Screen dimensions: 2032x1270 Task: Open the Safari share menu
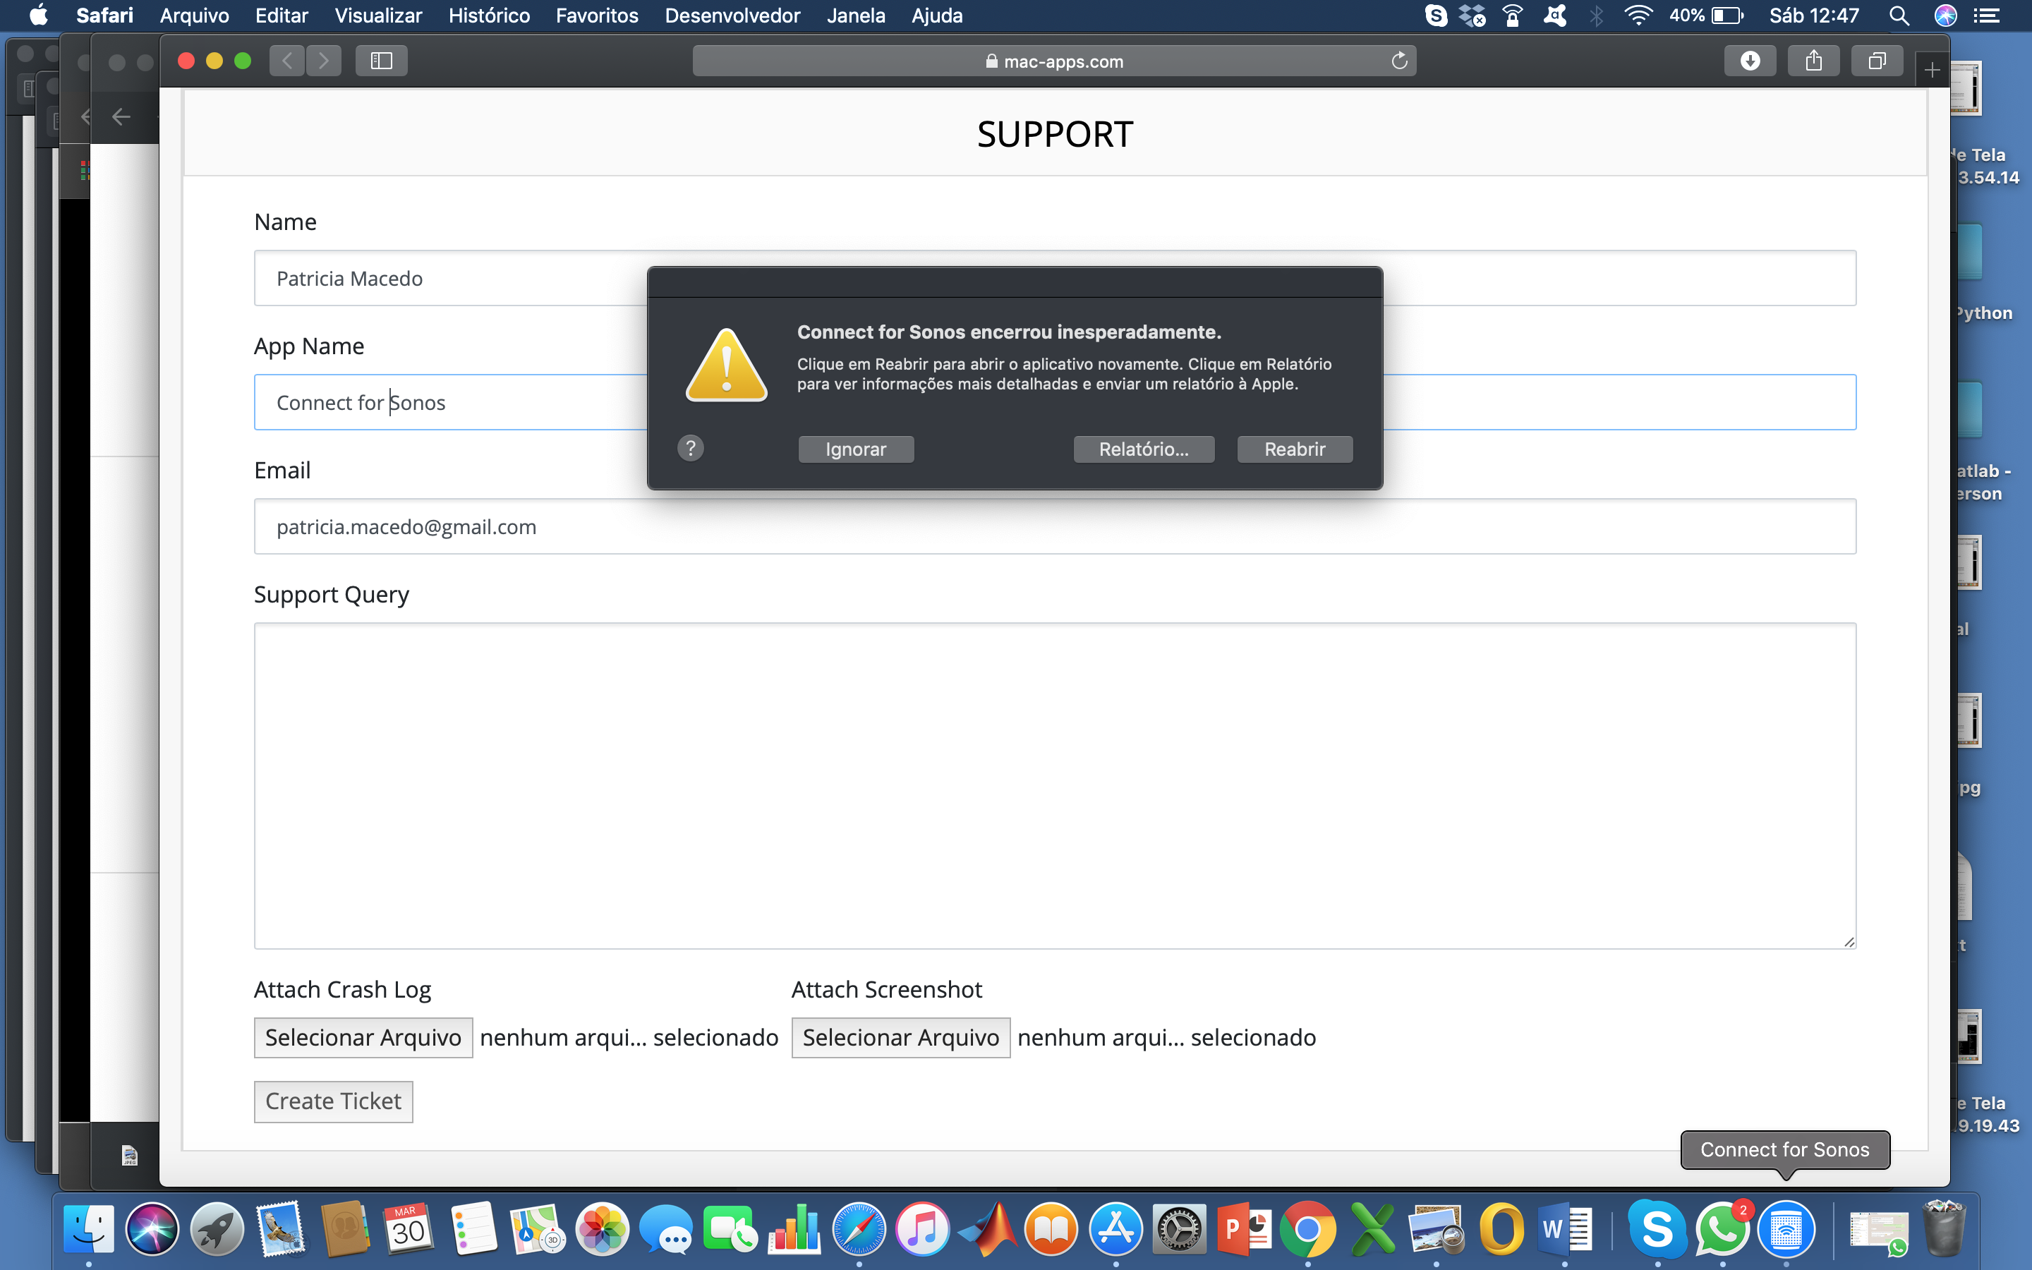pos(1814,61)
